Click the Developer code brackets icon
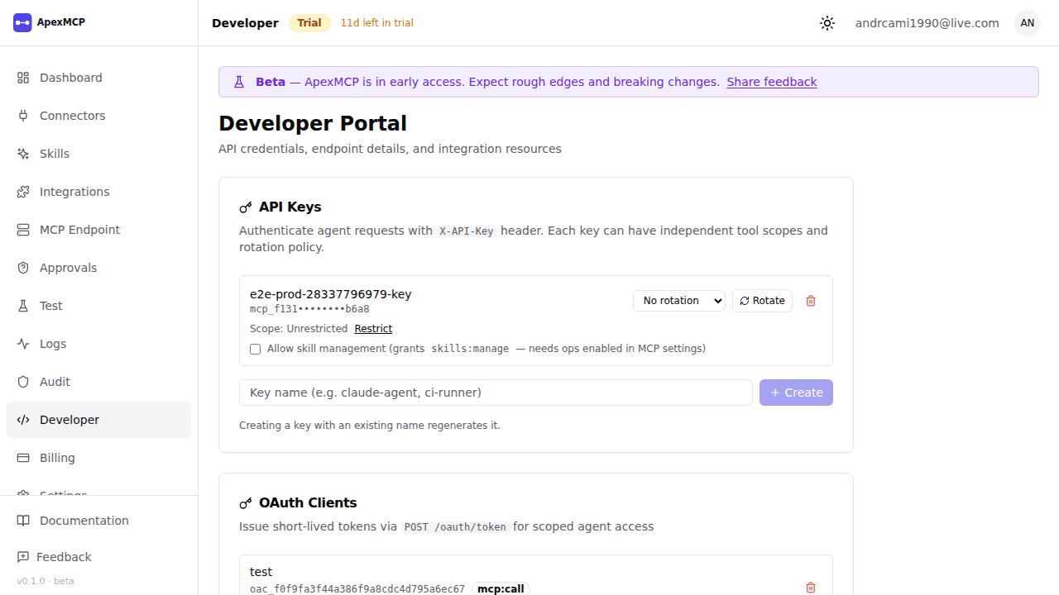This screenshot has width=1059, height=595. pos(23,420)
